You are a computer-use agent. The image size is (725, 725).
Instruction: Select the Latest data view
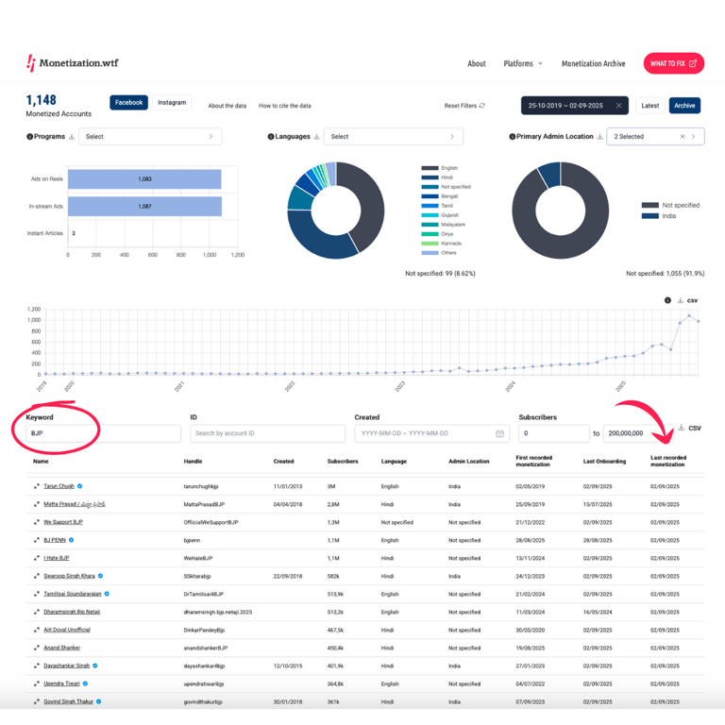pyautogui.click(x=650, y=106)
